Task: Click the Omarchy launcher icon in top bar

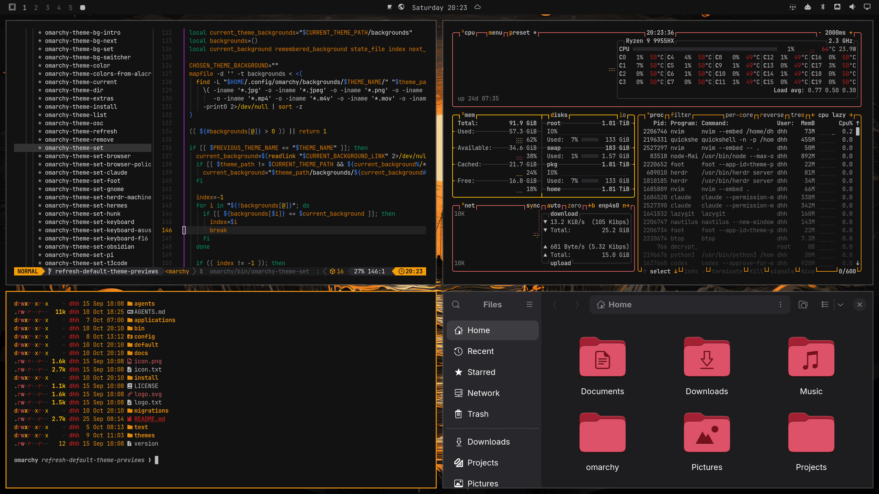Action: [x=12, y=7]
